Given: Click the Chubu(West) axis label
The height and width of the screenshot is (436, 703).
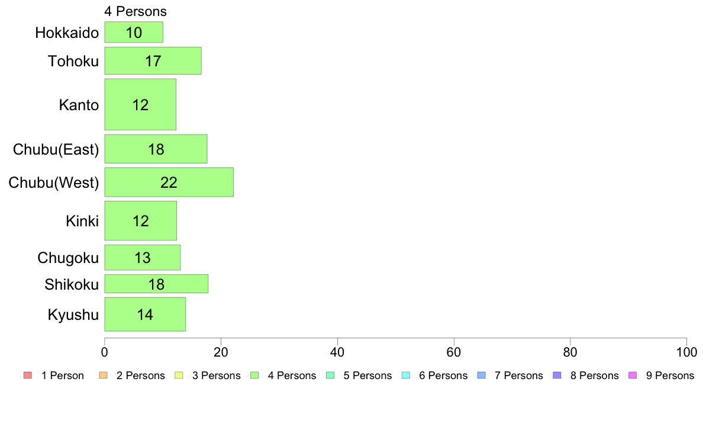Looking at the screenshot, I should [x=54, y=182].
